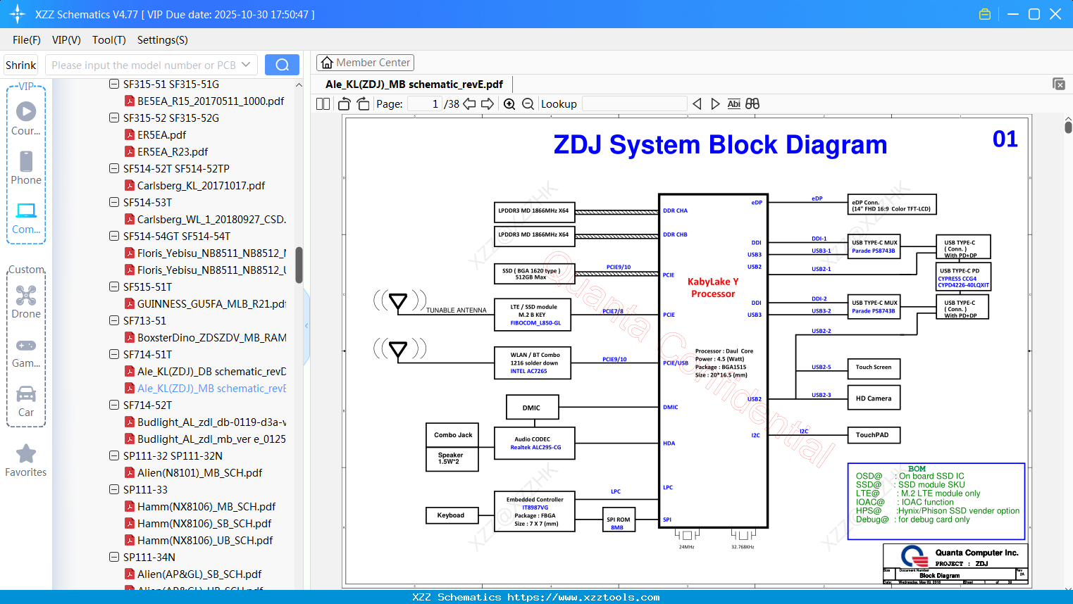Click the XZZ Schematics app logo
This screenshot has width=1073, height=604.
click(x=17, y=14)
